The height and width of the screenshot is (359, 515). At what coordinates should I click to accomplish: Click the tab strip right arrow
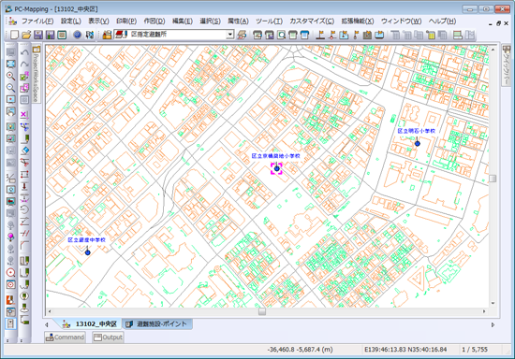coord(493,325)
